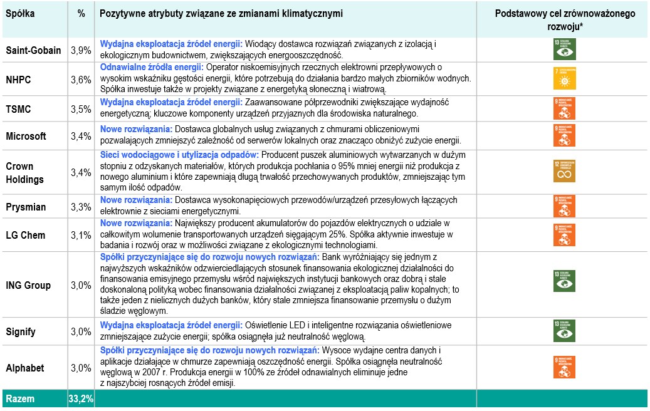The image size is (650, 411).
Task: Click the 3,9% value for Saint-Gobain
Action: [x=81, y=51]
